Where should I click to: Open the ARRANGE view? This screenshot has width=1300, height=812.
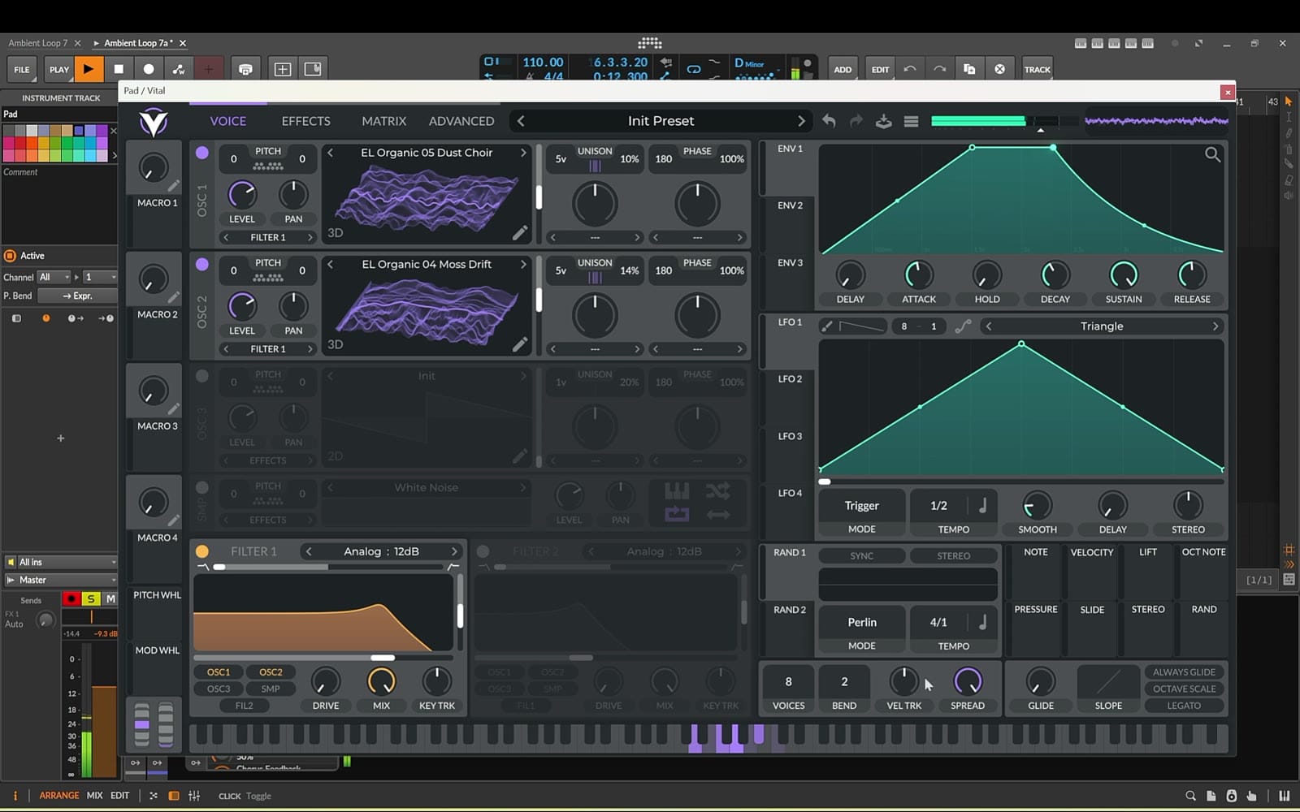pyautogui.click(x=59, y=796)
